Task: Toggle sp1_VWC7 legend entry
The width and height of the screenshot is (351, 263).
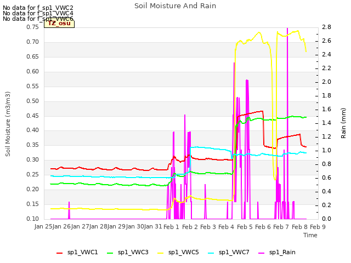Action: 229,253
